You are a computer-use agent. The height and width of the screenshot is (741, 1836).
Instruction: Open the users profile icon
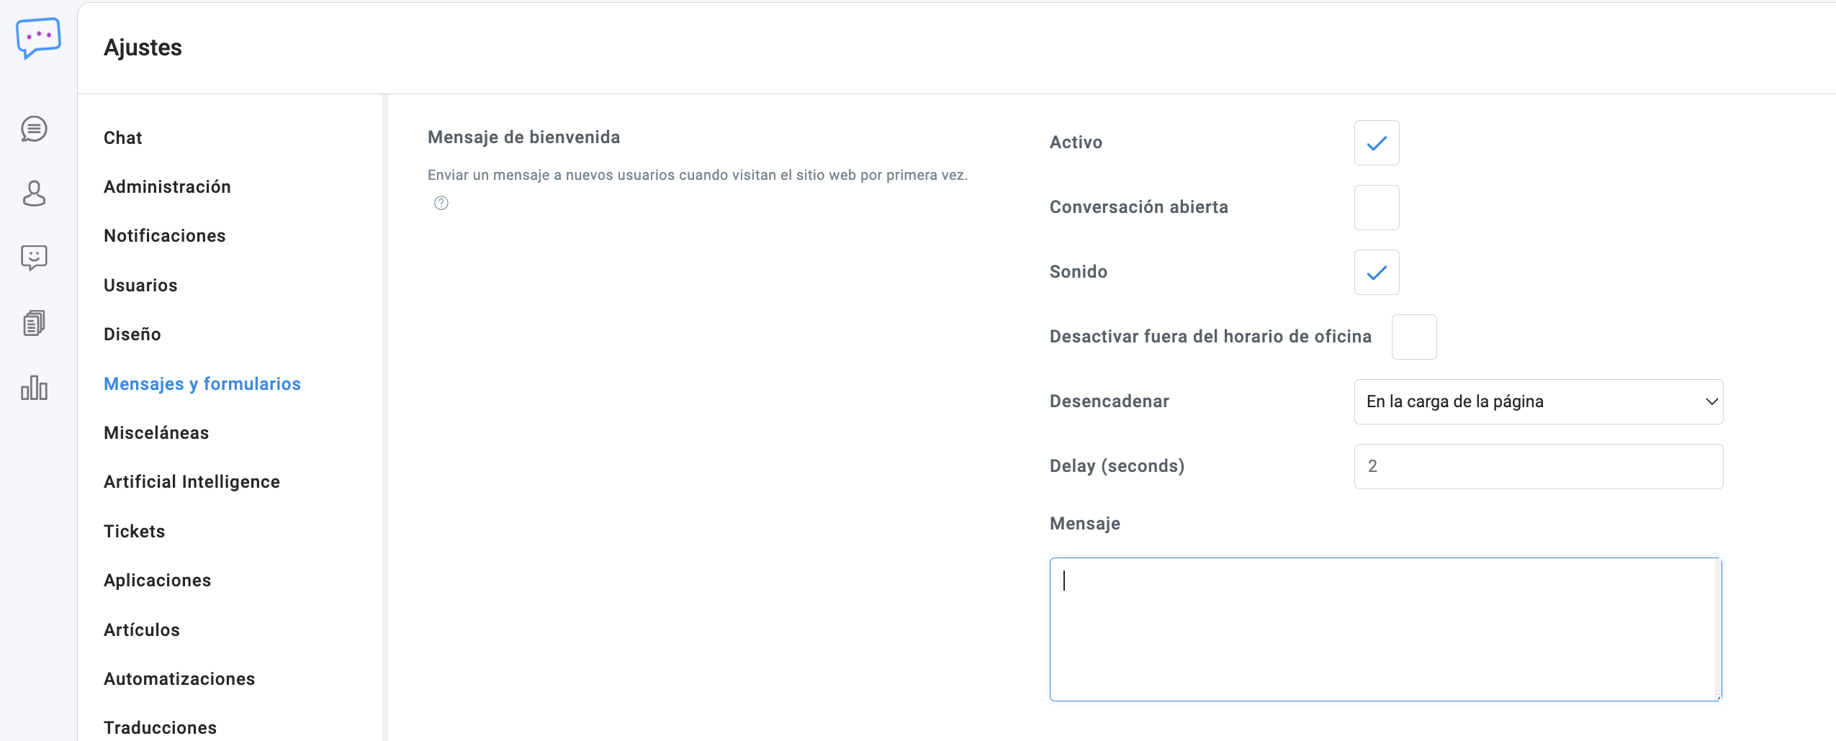point(34,194)
